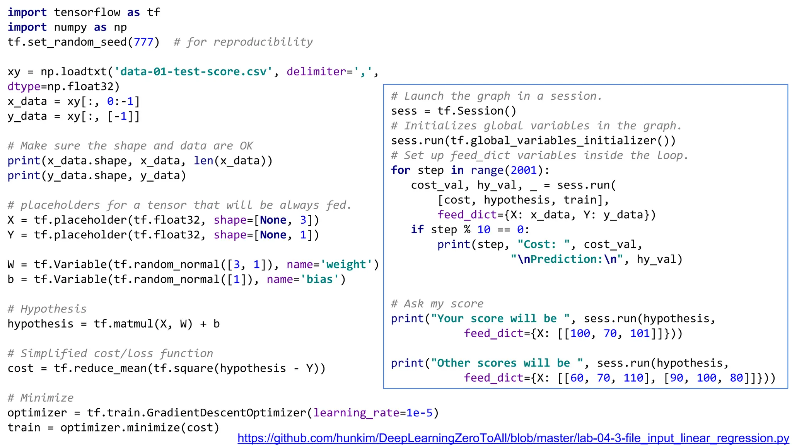Click the 'import tensorflow as tf' line
The image size is (792, 445).
click(x=84, y=12)
